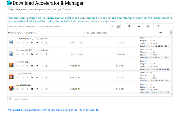
Task: Click the refresh icon in top toolbar
Action: pos(158,26)
